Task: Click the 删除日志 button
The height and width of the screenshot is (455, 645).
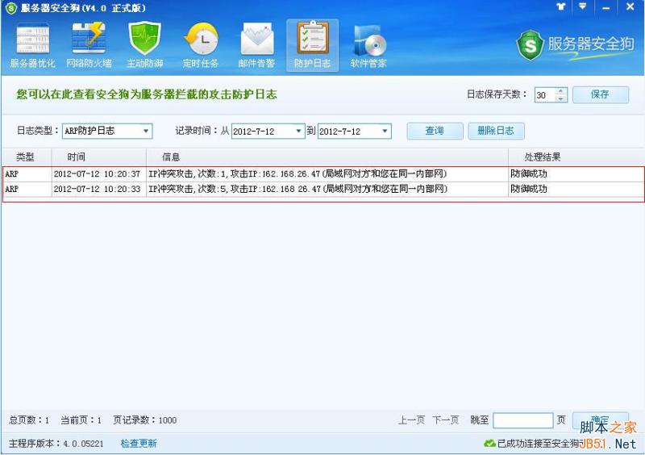Action: click(x=496, y=131)
